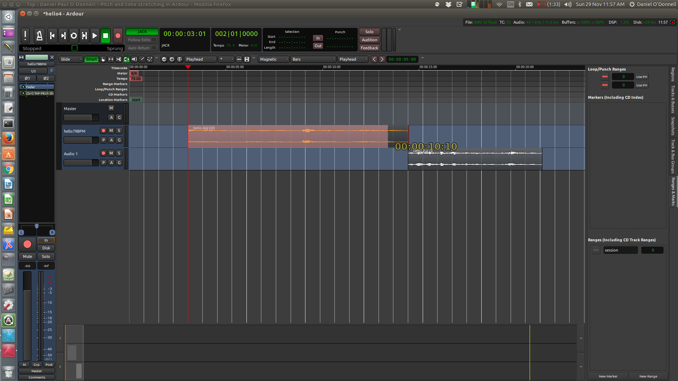Record-arm the Audio 1 track
Viewport: 678px width, 381px height.
[103, 153]
